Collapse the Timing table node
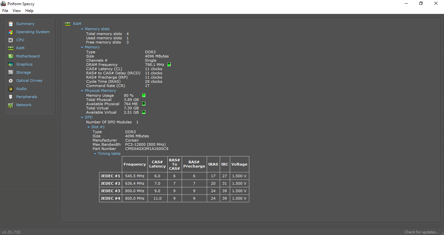This screenshot has width=444, height=235. click(95, 154)
